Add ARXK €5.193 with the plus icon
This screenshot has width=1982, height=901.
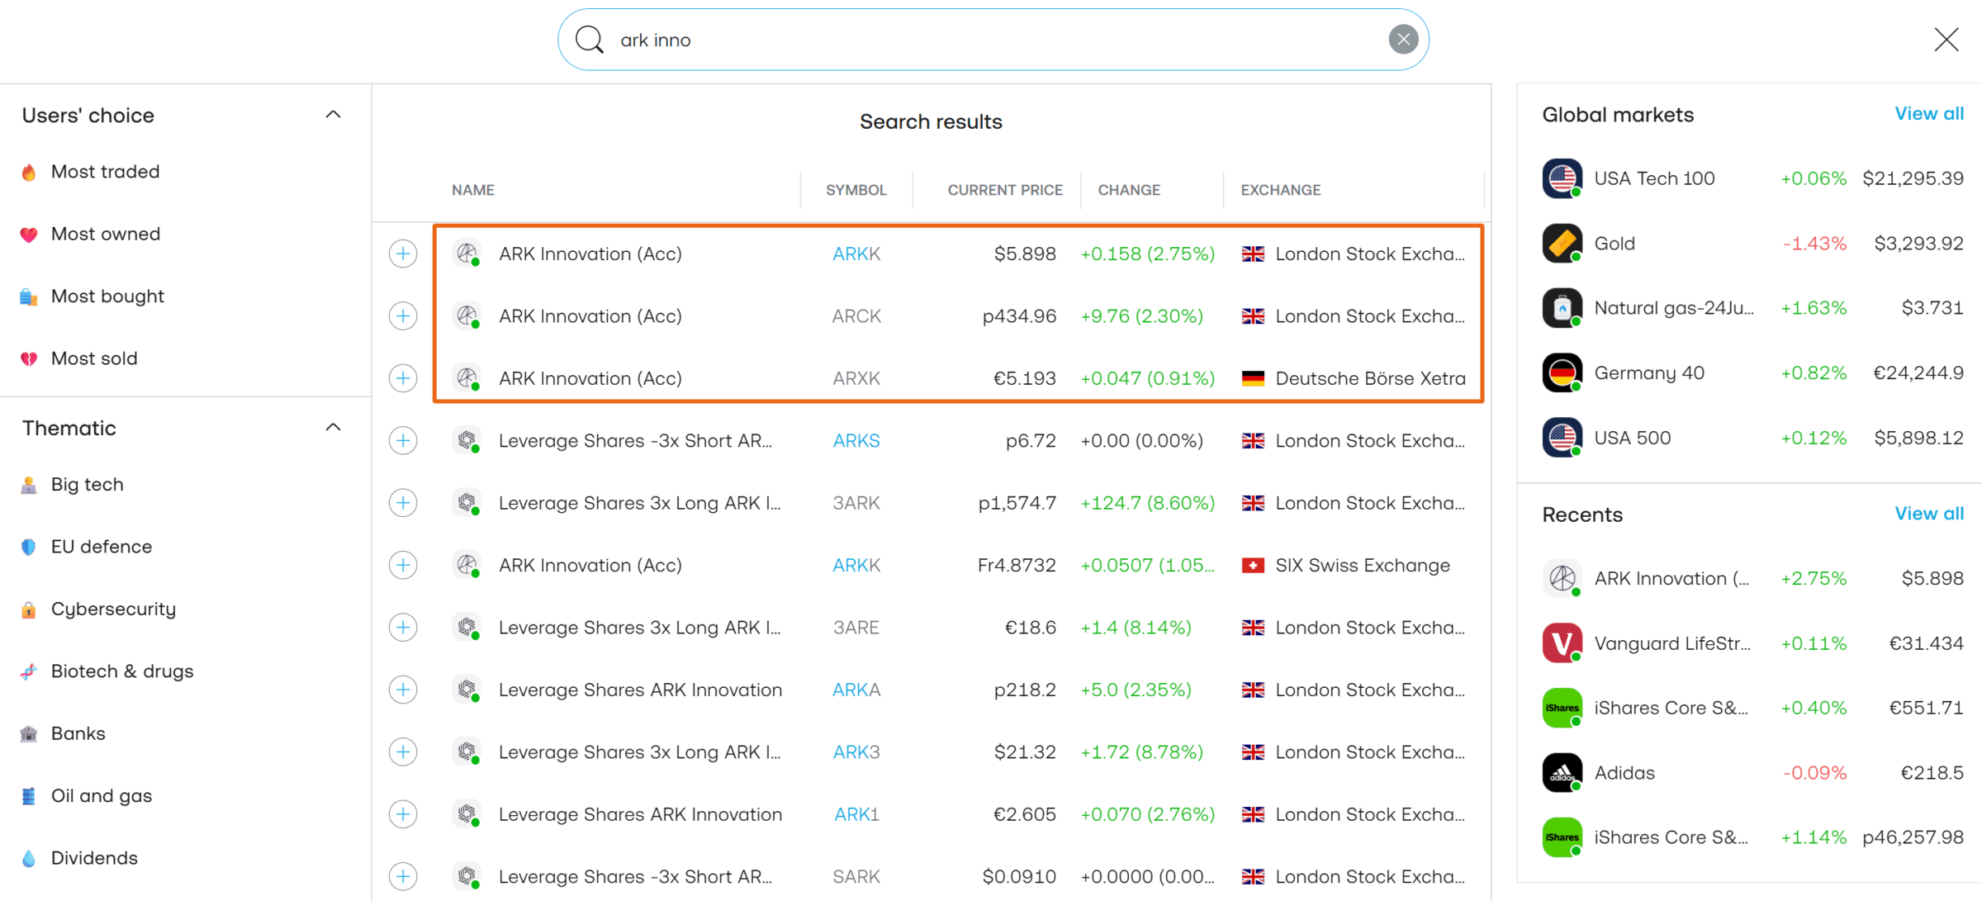point(403,378)
